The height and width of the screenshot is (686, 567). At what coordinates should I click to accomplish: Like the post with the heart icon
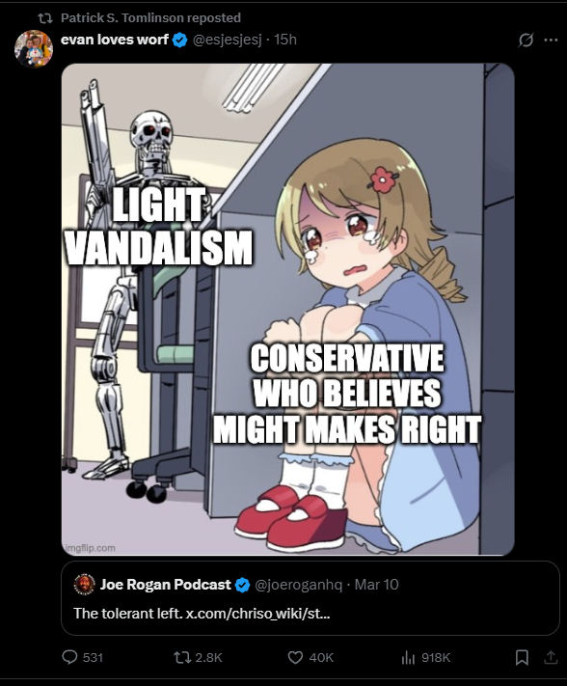pos(295,657)
